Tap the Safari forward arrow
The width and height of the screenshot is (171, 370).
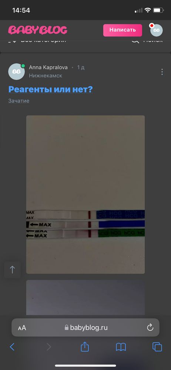click(x=48, y=347)
